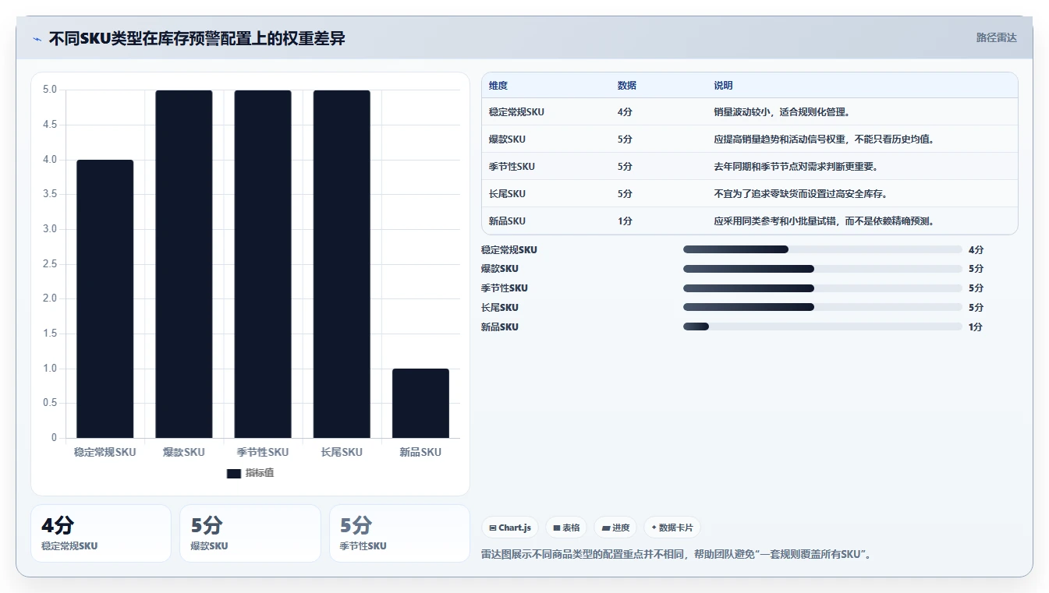1049x593 pixels.
Task: Click the 数据卡片 chip
Action: pyautogui.click(x=672, y=528)
